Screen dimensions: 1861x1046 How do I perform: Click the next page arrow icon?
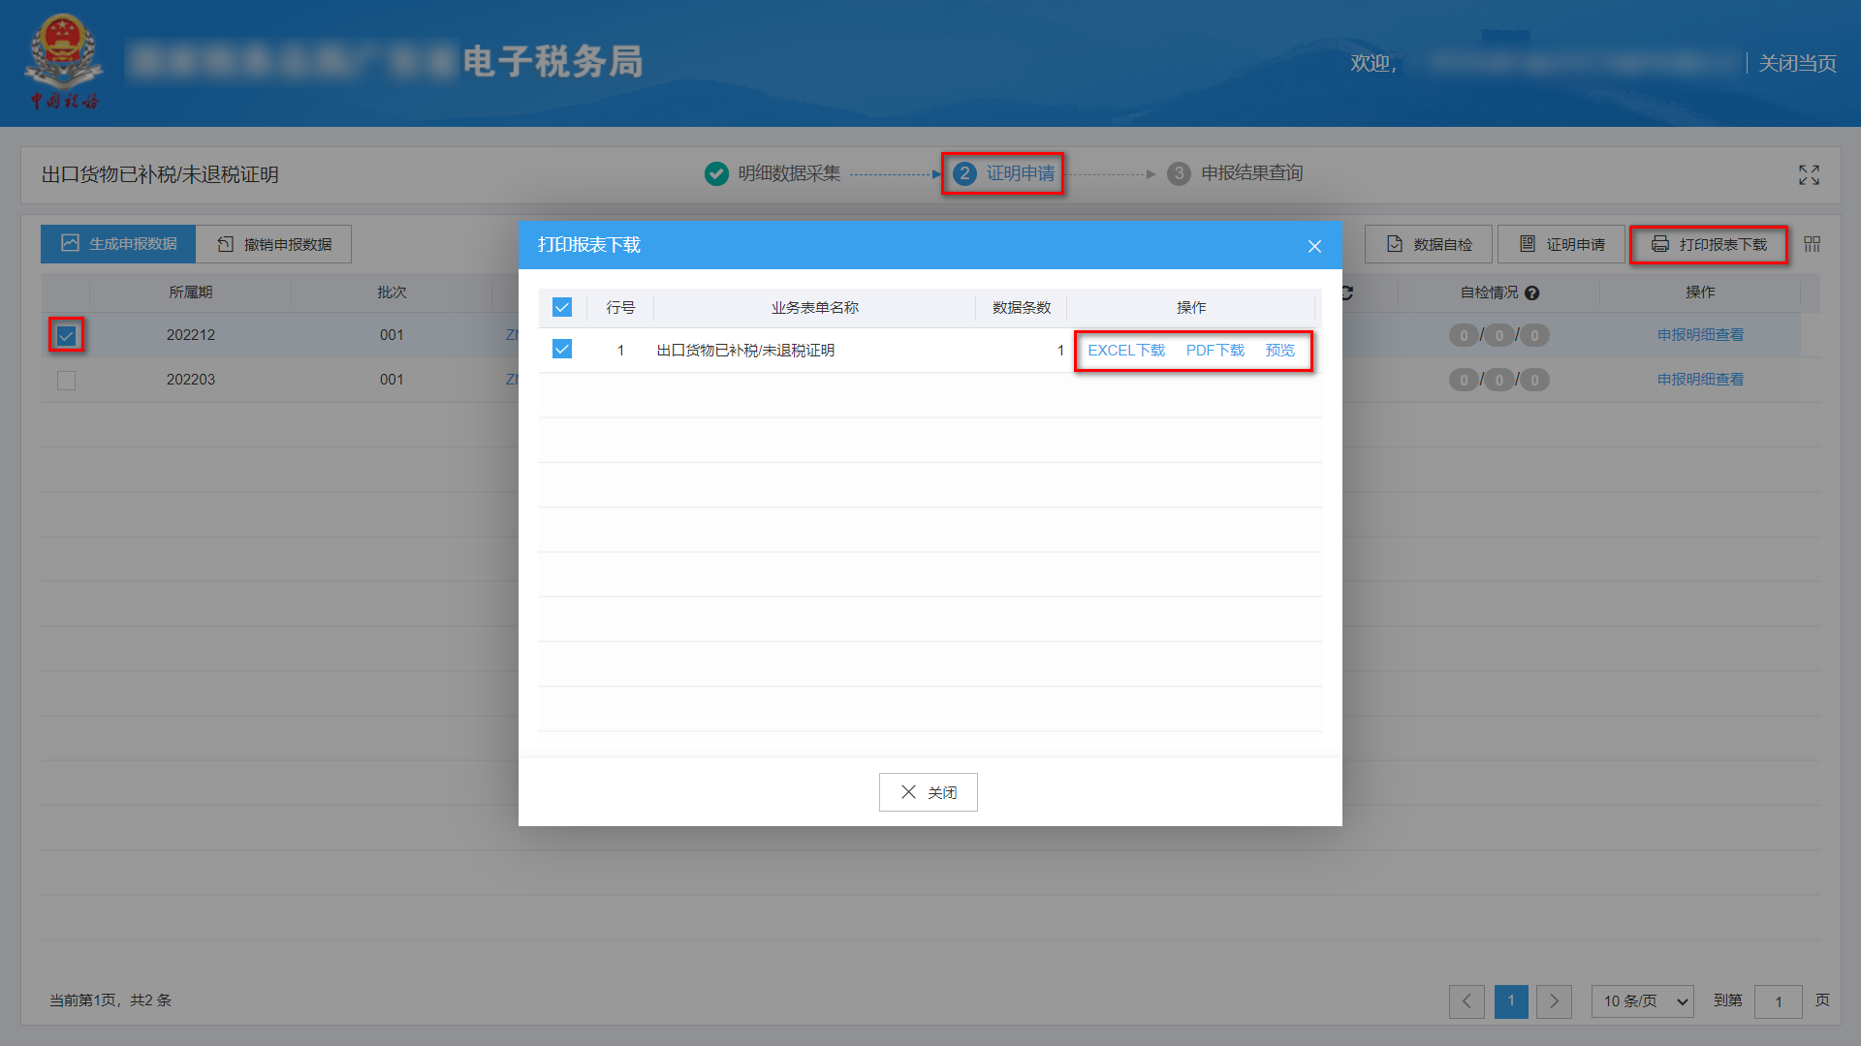1555,1001
